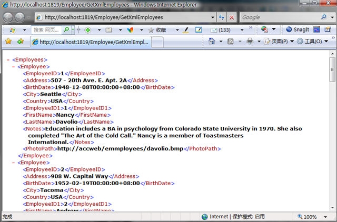Click the Print icon
Image resolution: width=337 pixels, height=222 pixels.
point(250,41)
